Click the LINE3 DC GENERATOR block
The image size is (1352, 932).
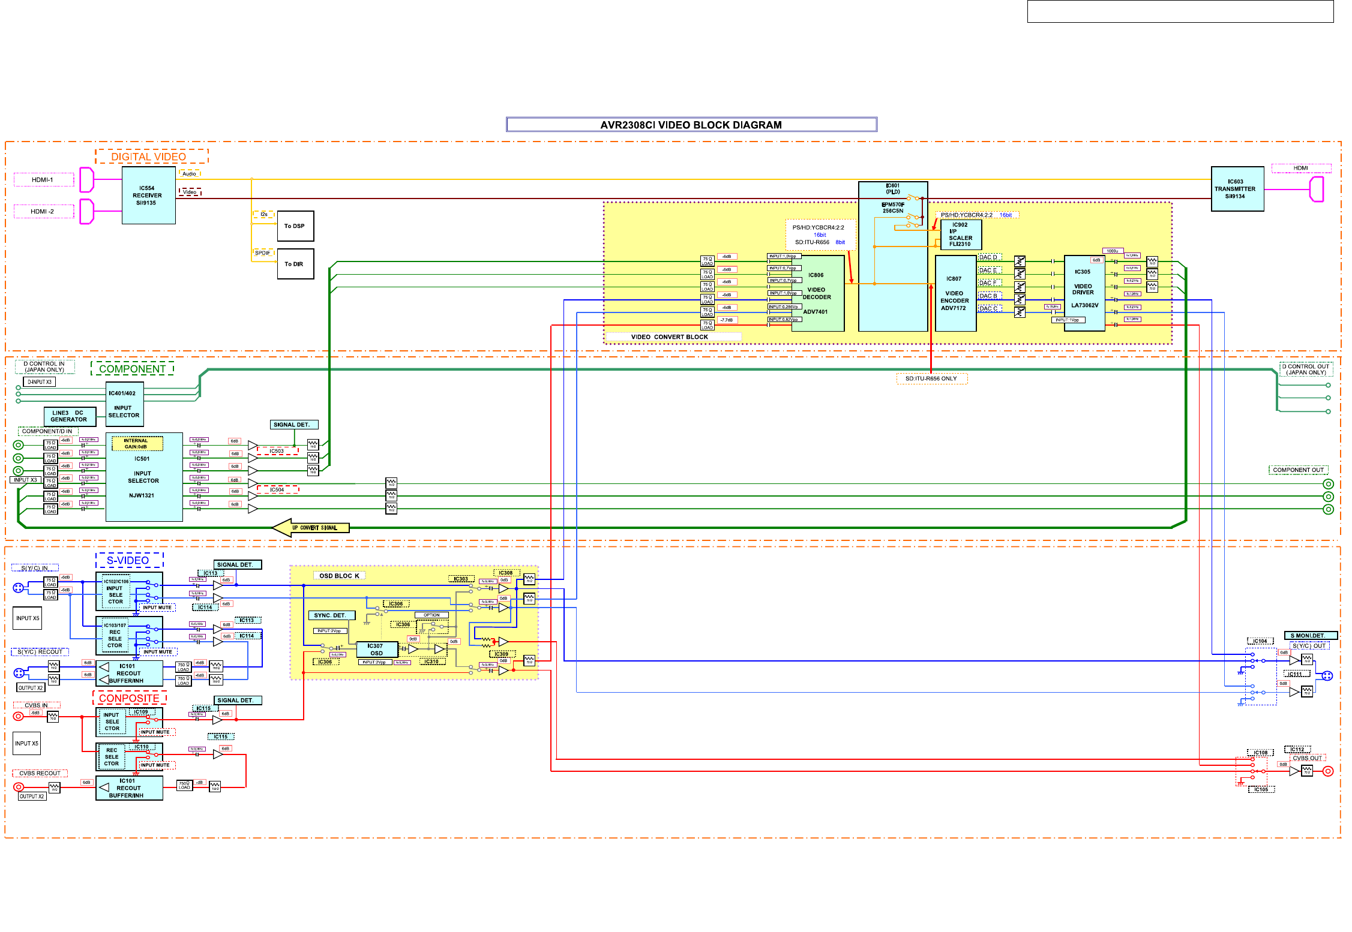pos(70,416)
